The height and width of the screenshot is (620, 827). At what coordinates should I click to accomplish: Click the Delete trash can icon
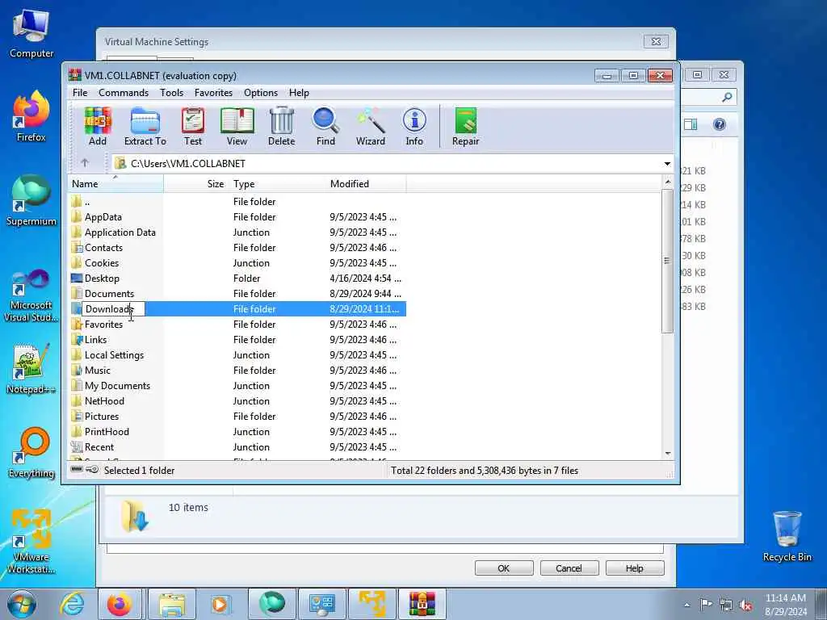pyautogui.click(x=282, y=127)
